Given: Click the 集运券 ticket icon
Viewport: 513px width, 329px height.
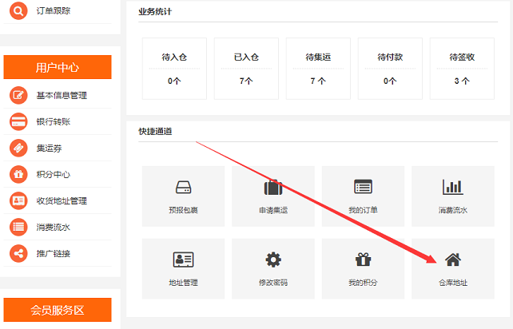Looking at the screenshot, I should [18, 149].
